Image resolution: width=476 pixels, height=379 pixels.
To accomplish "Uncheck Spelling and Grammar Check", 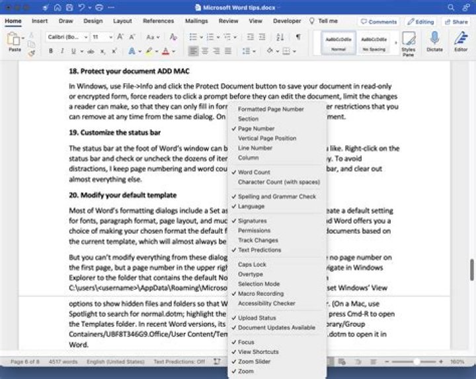I will (277, 197).
